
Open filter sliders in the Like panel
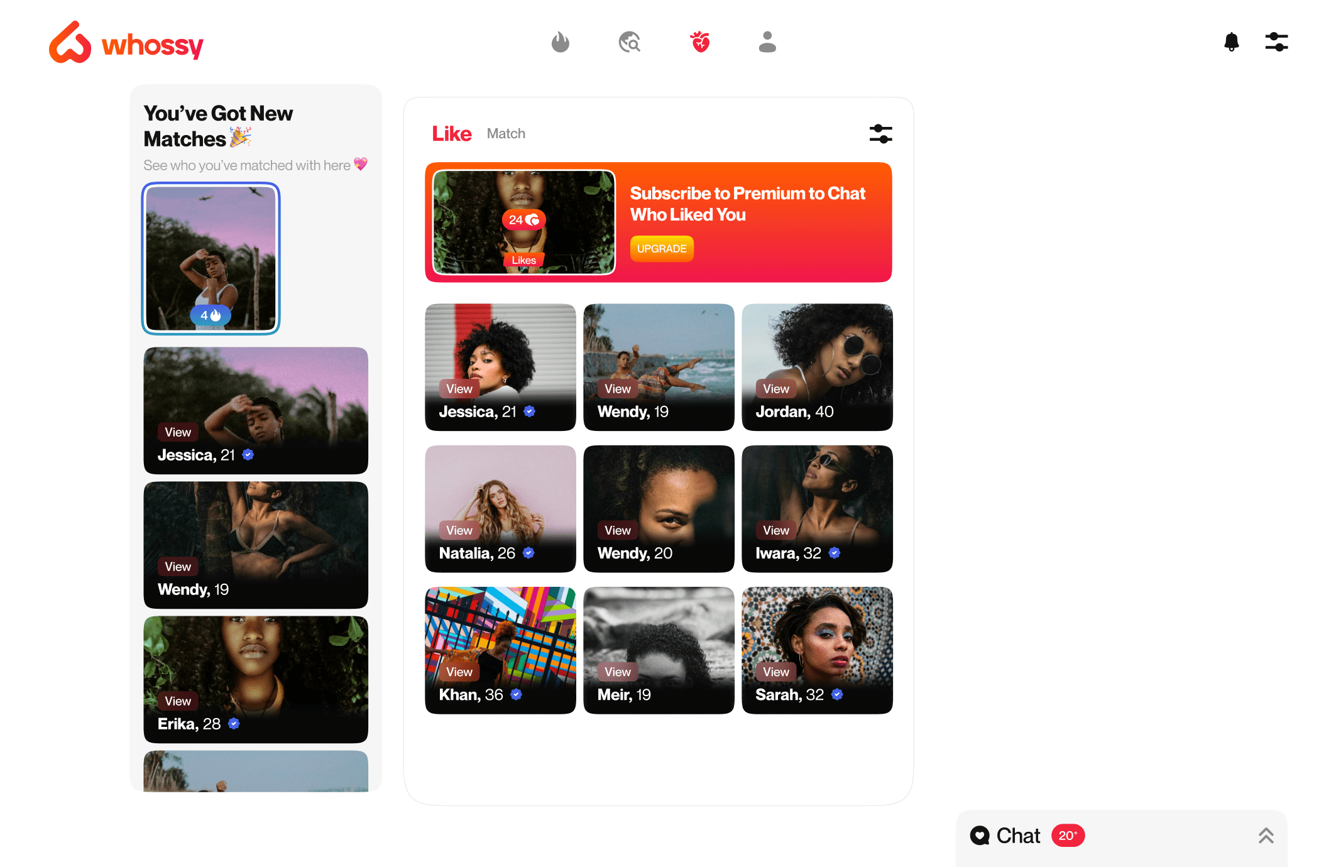click(880, 134)
